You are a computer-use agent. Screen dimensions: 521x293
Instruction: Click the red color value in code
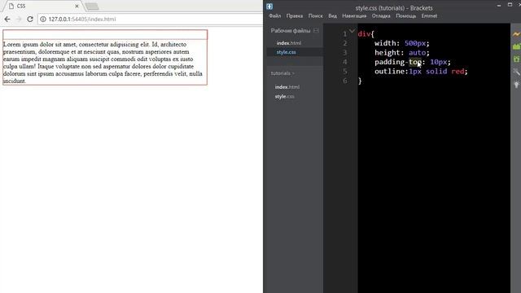coord(458,71)
